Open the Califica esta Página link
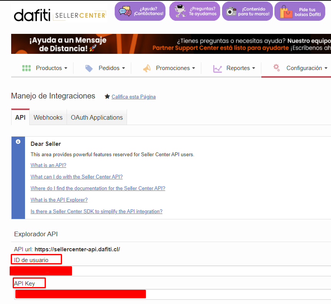The height and width of the screenshot is (304, 331). [x=134, y=97]
